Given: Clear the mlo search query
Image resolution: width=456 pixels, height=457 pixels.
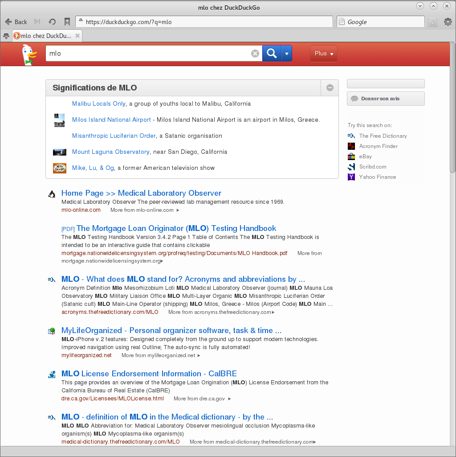Looking at the screenshot, I should point(255,54).
